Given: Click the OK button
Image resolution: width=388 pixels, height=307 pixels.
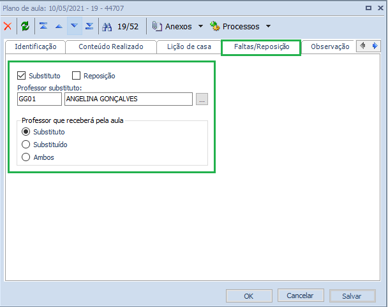Looking at the screenshot, I should pos(249,296).
